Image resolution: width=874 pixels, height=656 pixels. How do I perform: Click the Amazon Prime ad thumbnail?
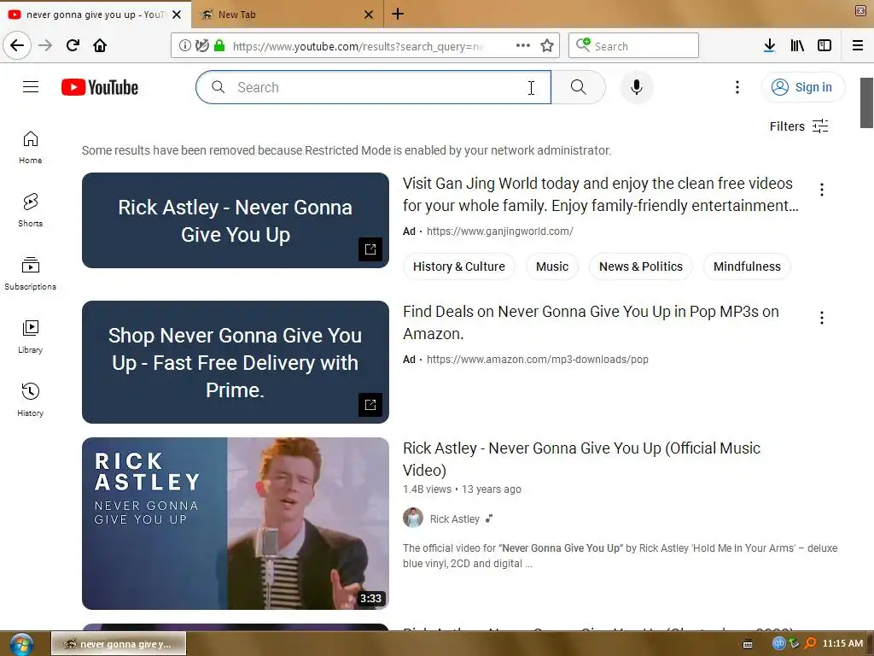(x=236, y=362)
